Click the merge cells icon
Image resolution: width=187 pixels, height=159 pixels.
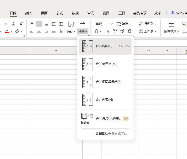coord(83,24)
